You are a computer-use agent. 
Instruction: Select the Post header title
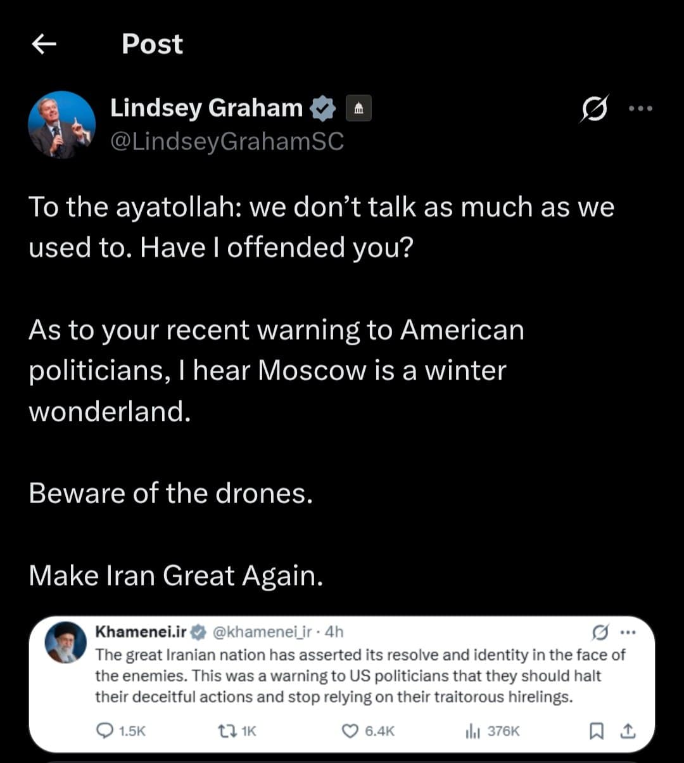152,43
